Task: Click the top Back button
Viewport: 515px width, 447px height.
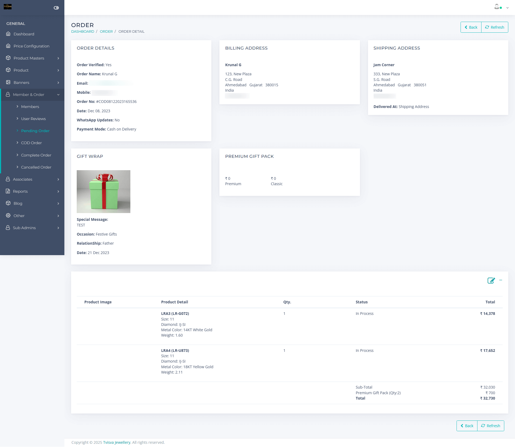Action: pyautogui.click(x=471, y=27)
